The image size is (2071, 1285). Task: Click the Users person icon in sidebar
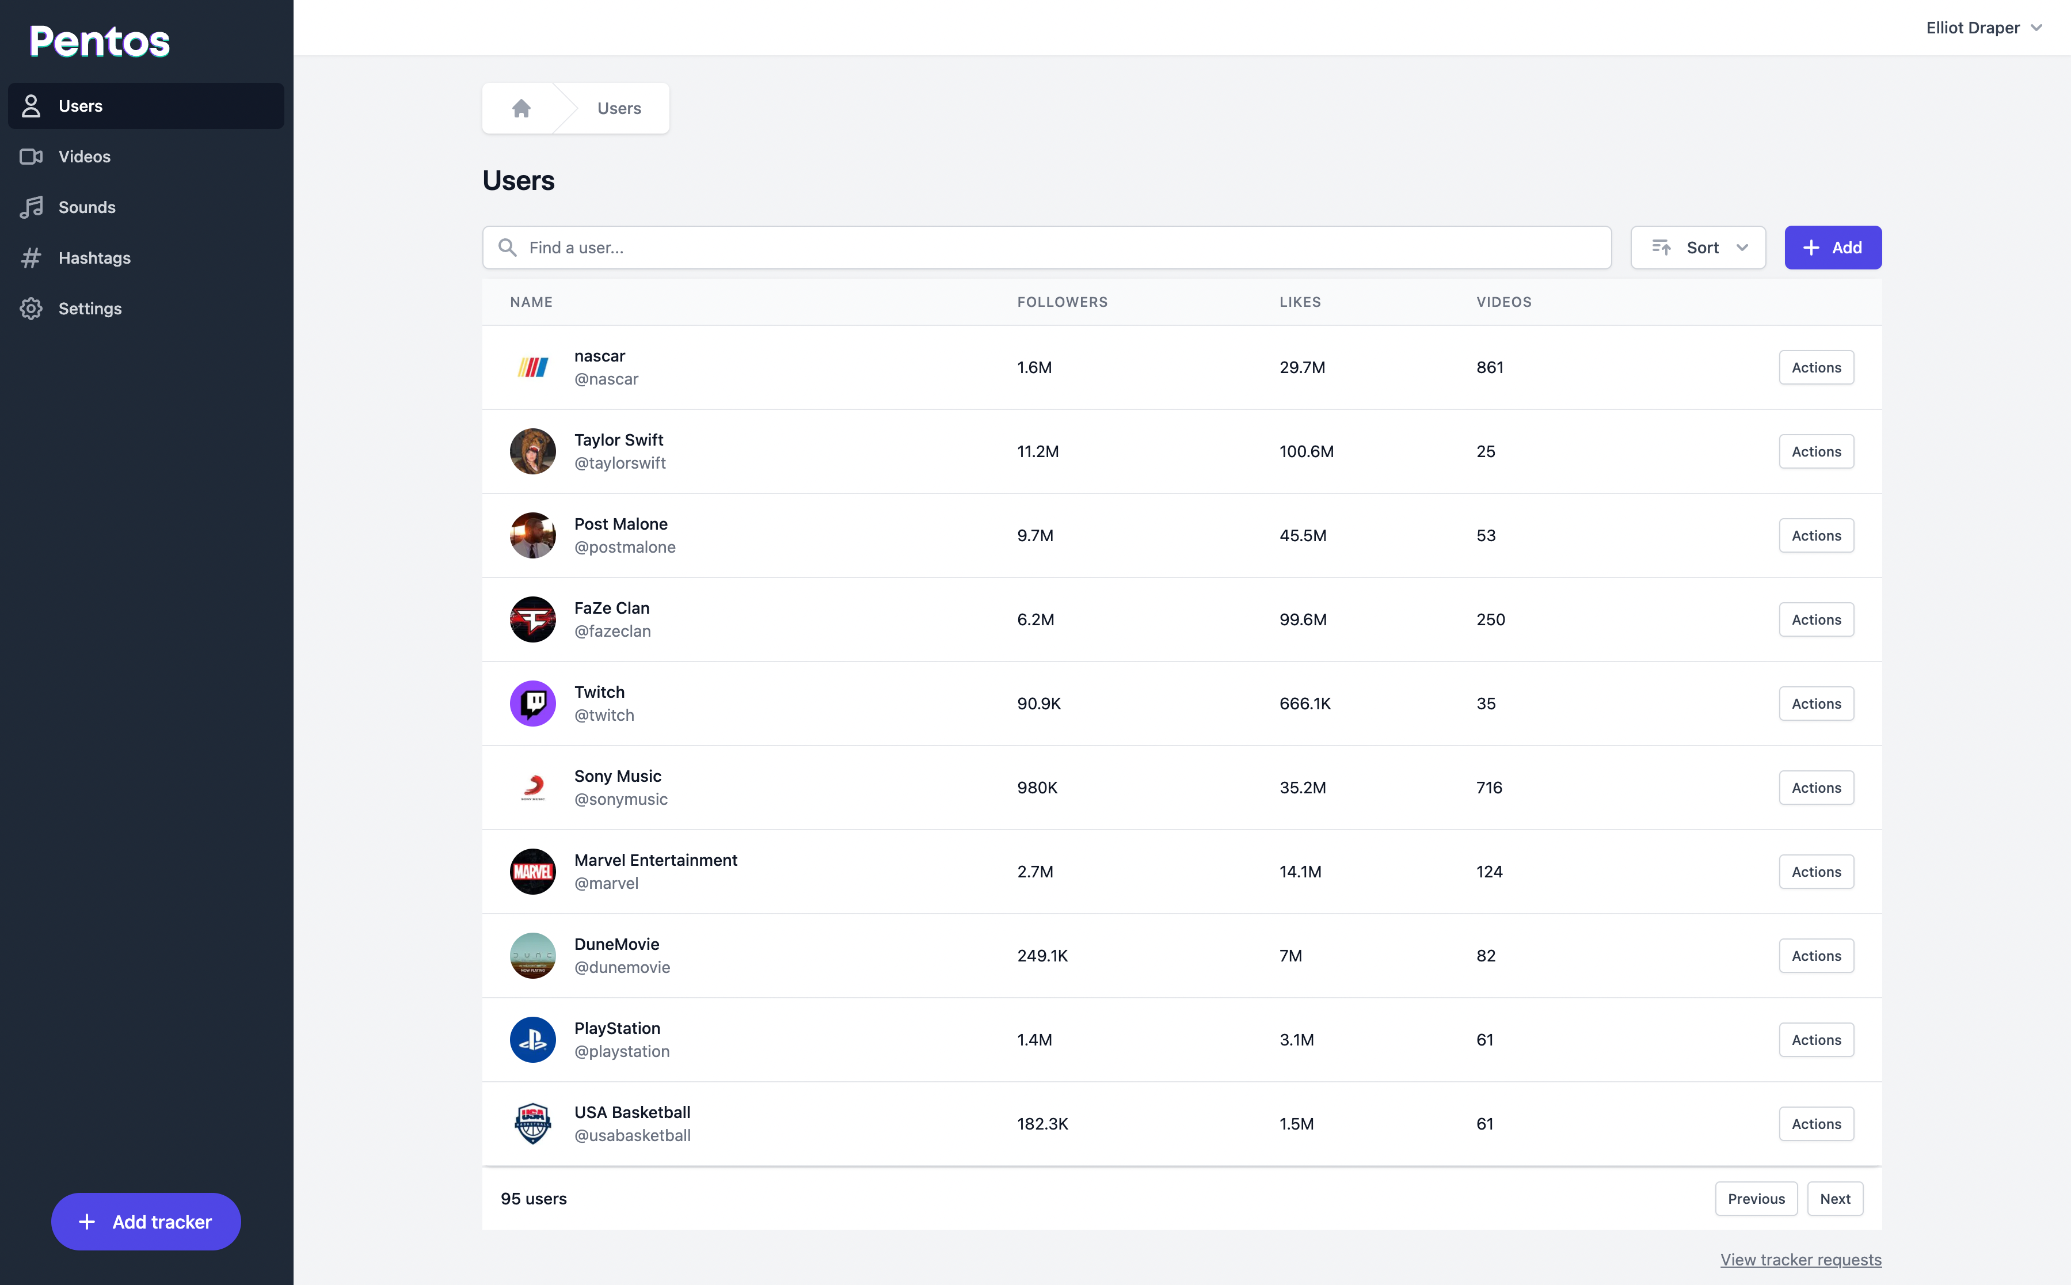[32, 107]
